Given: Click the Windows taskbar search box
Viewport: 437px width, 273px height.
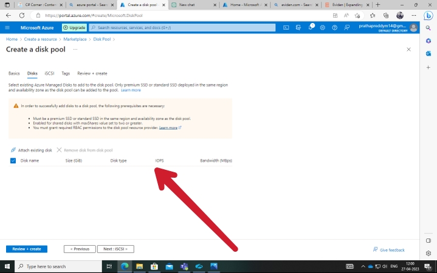Looking at the screenshot, I should [x=58, y=266].
